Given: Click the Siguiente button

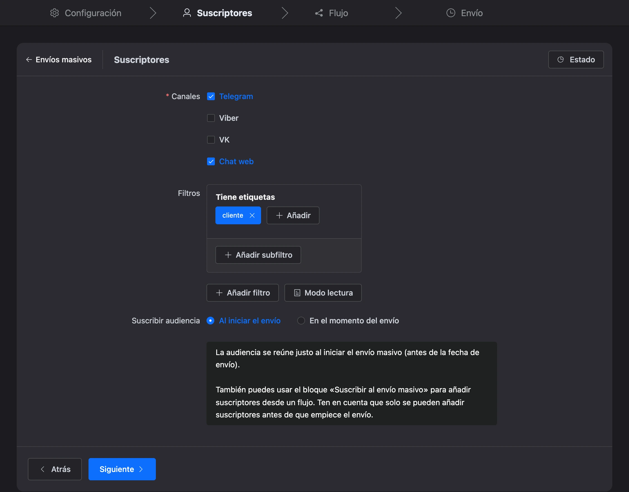Looking at the screenshot, I should [122, 469].
